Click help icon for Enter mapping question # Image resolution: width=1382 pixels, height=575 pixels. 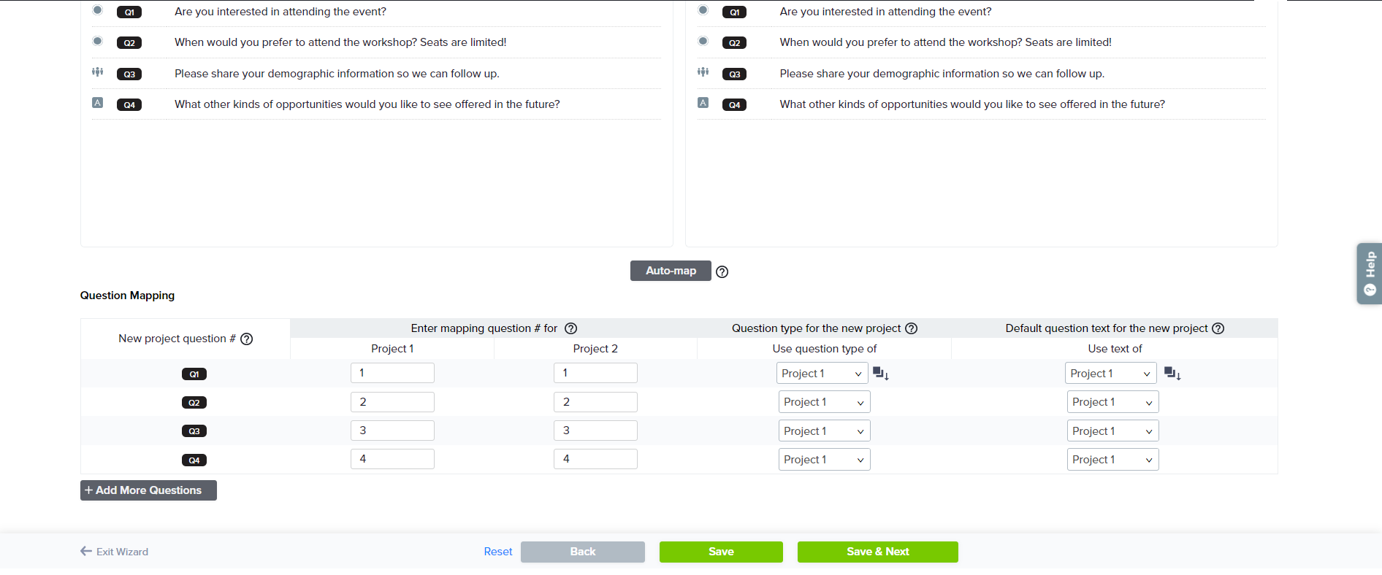(x=571, y=328)
